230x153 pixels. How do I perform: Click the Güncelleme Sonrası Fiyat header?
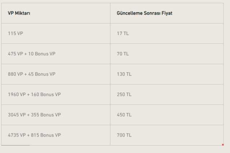tap(144, 13)
